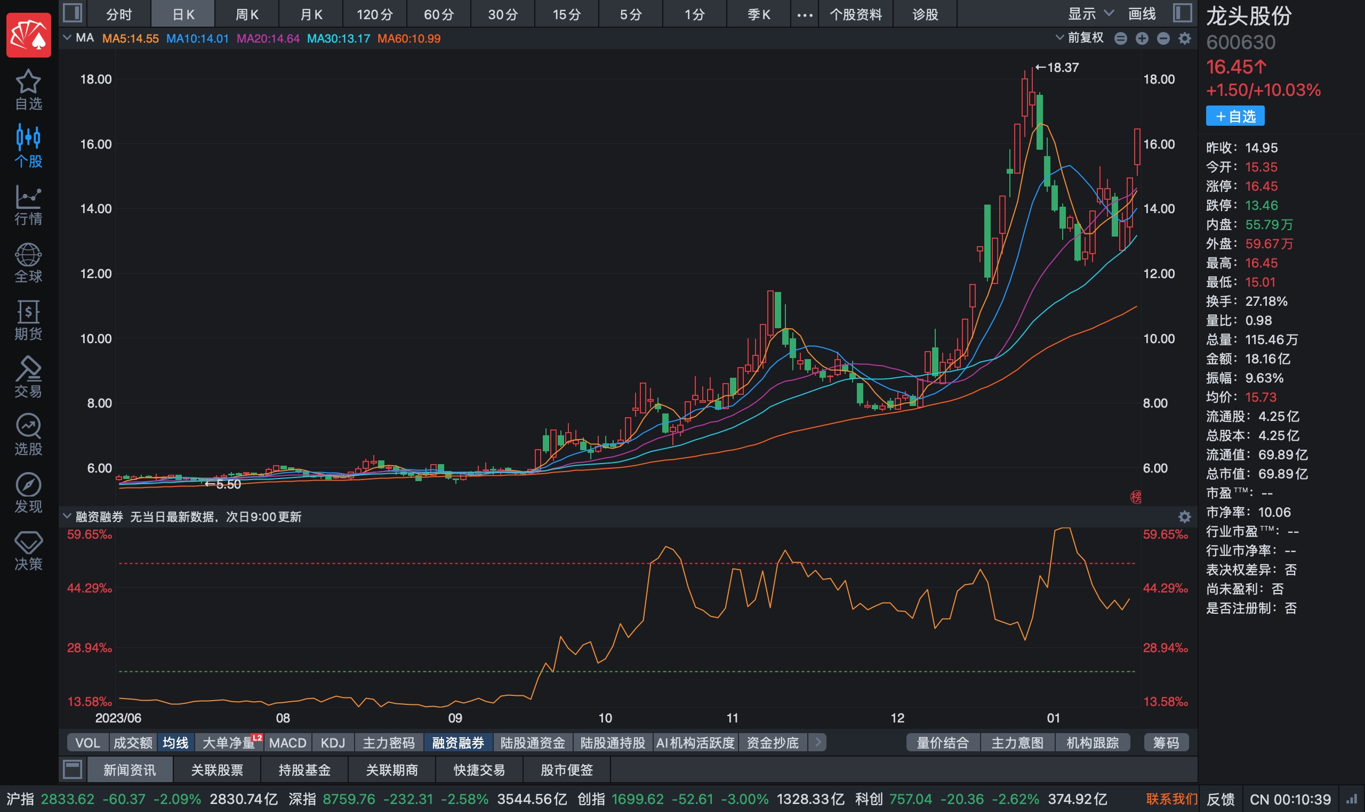
Task: Switch to the 周K weekly chart tab
Action: (247, 14)
